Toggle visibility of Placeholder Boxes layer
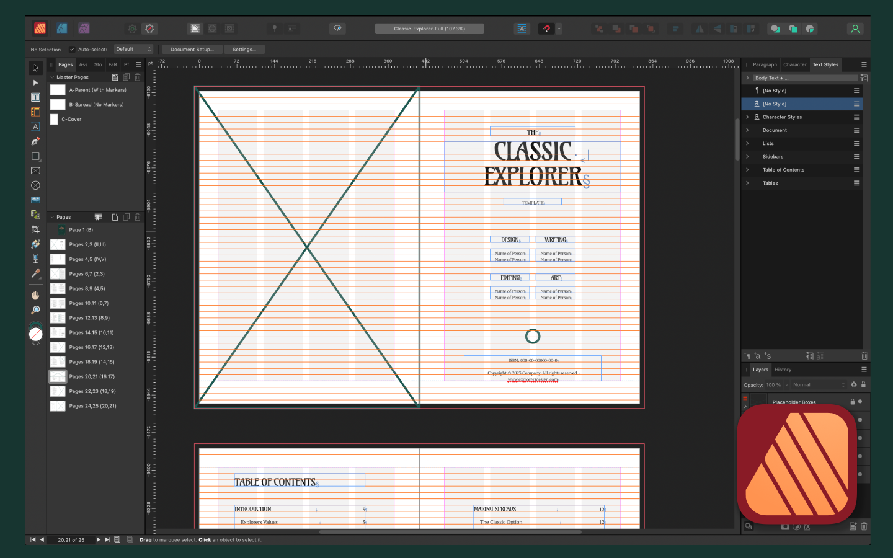This screenshot has width=893, height=558. click(x=860, y=402)
